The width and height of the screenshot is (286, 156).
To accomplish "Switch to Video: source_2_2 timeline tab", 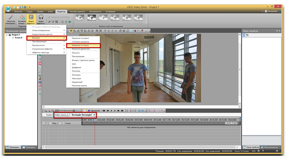I will [62, 115].
